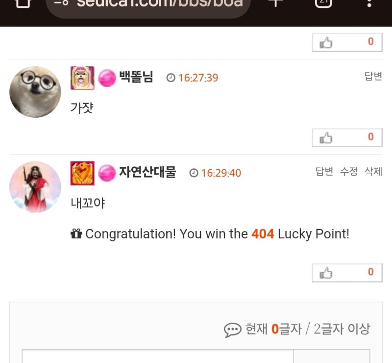The image size is (392, 363).
Task: Reply to 자연산대물's comment via 답변
Action: tap(324, 172)
